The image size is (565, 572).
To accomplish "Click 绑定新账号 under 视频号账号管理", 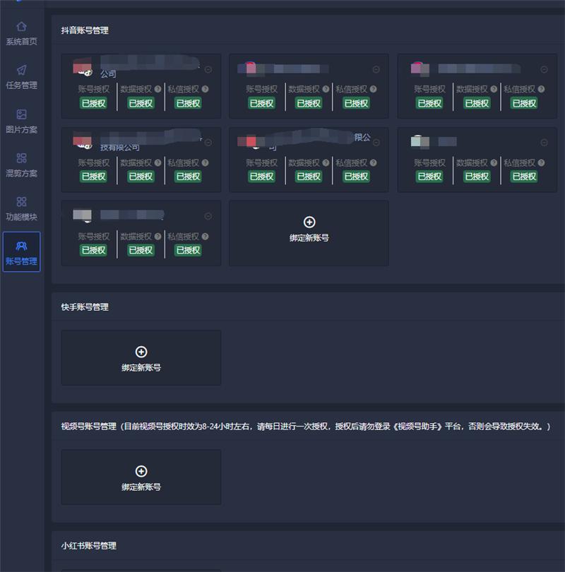I will click(x=141, y=477).
